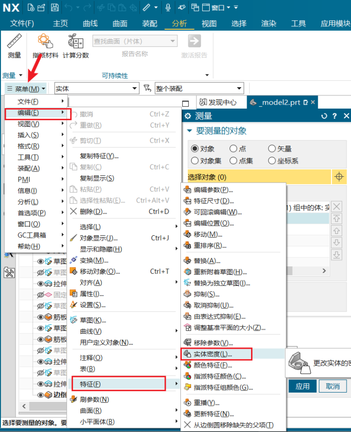This screenshot has height=432, width=351.
Task: Open the Menu (菜单) dropdown
Action: point(26,89)
